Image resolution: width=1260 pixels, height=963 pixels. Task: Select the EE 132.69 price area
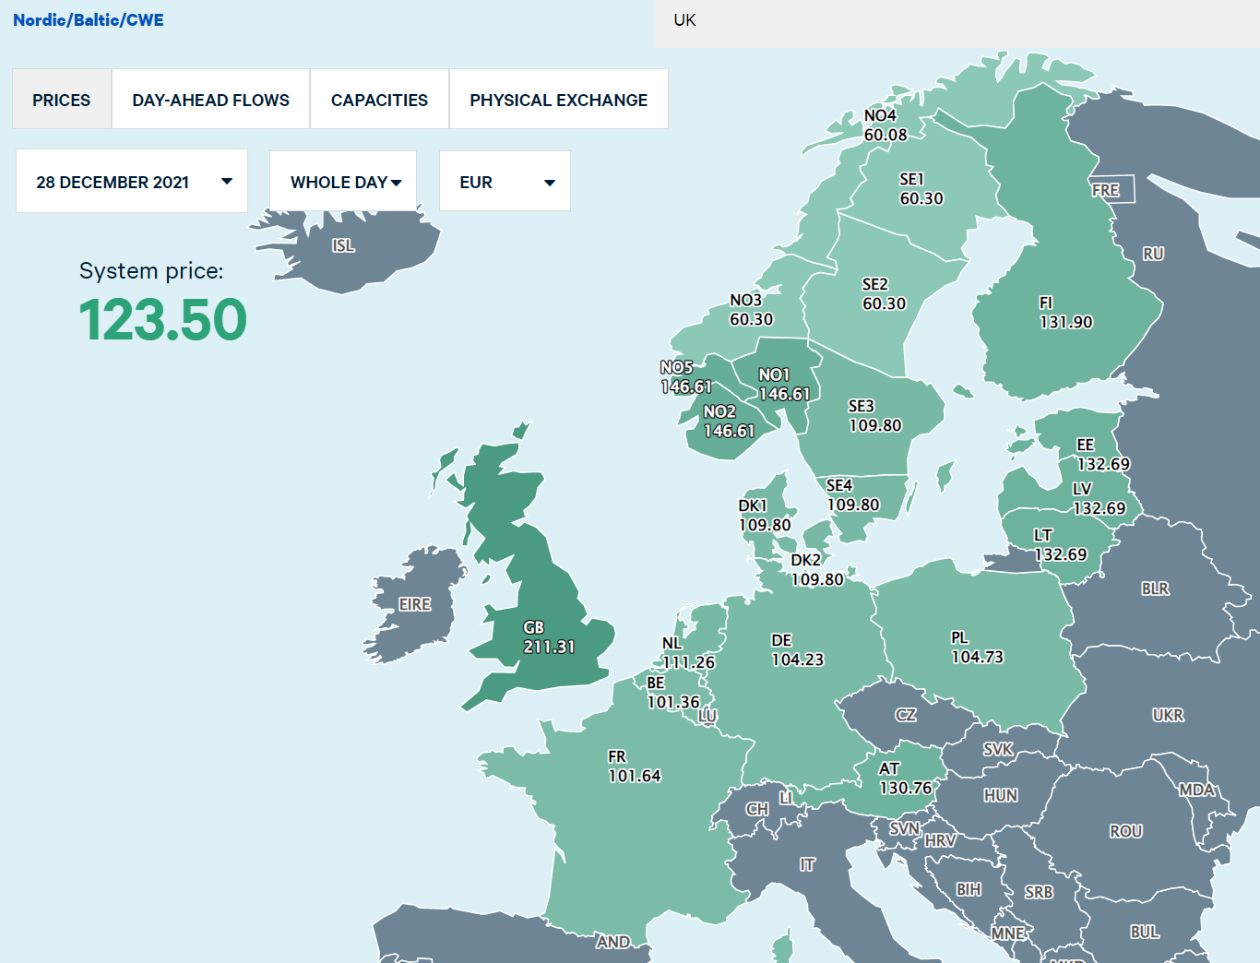(1103, 455)
